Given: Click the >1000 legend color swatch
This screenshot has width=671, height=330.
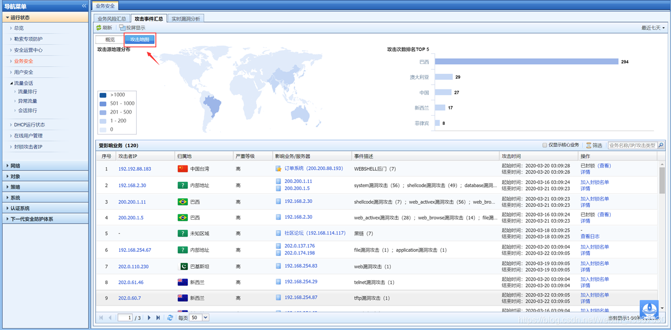Looking at the screenshot, I should click(103, 95).
